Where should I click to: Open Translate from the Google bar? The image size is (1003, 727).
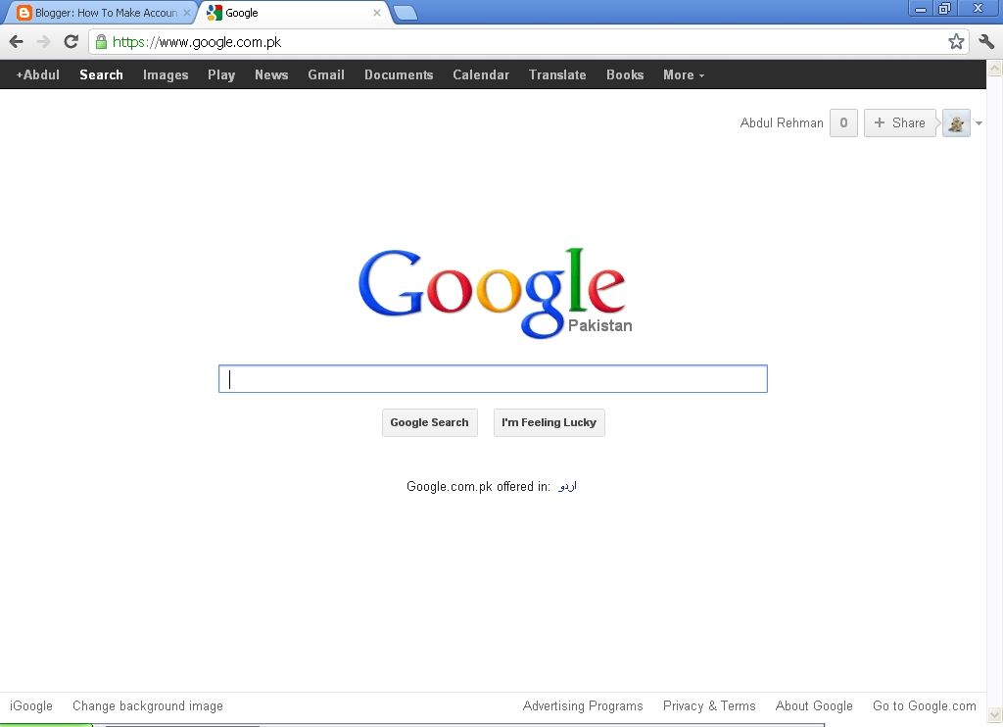pos(557,74)
